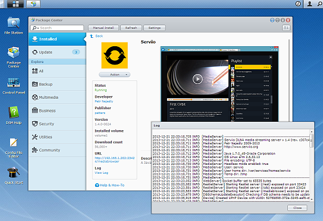Open the Security category

tap(57, 124)
